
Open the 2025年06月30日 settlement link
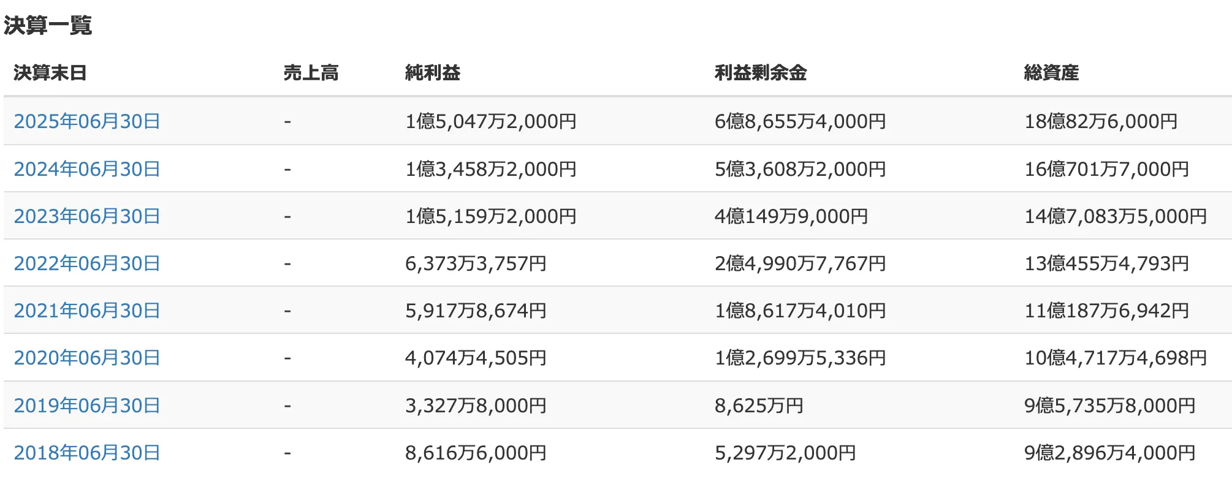86,121
